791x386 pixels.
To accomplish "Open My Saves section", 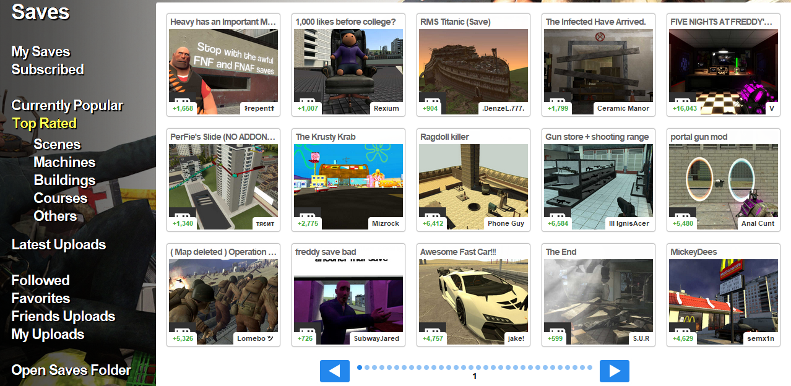I will pyautogui.click(x=41, y=52).
